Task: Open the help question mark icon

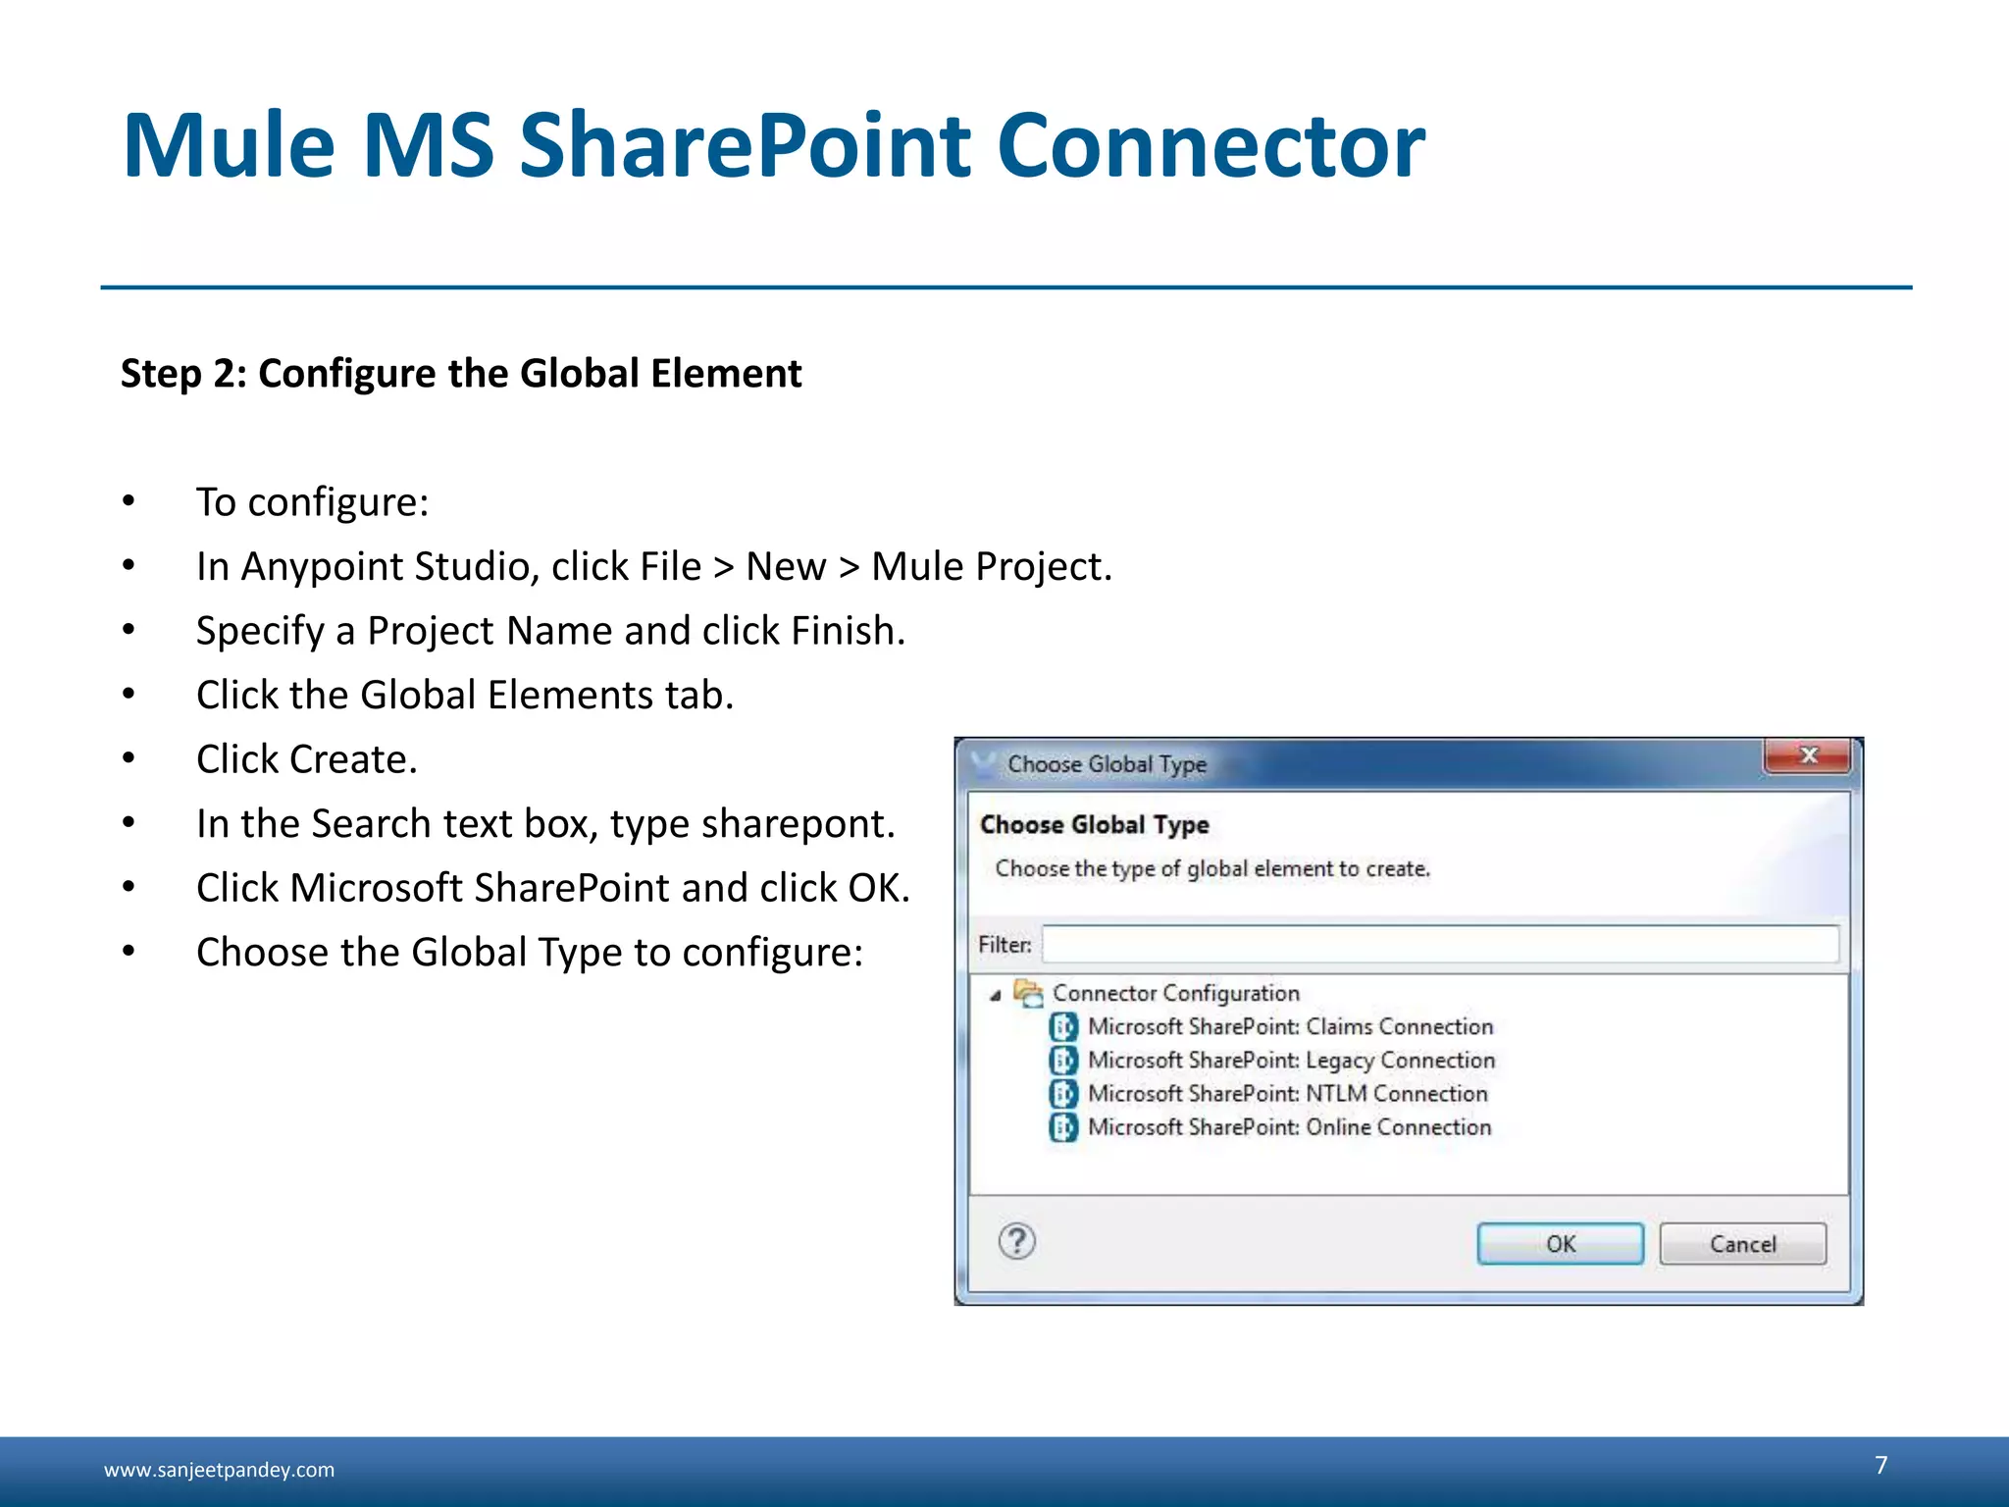Action: click(1017, 1241)
